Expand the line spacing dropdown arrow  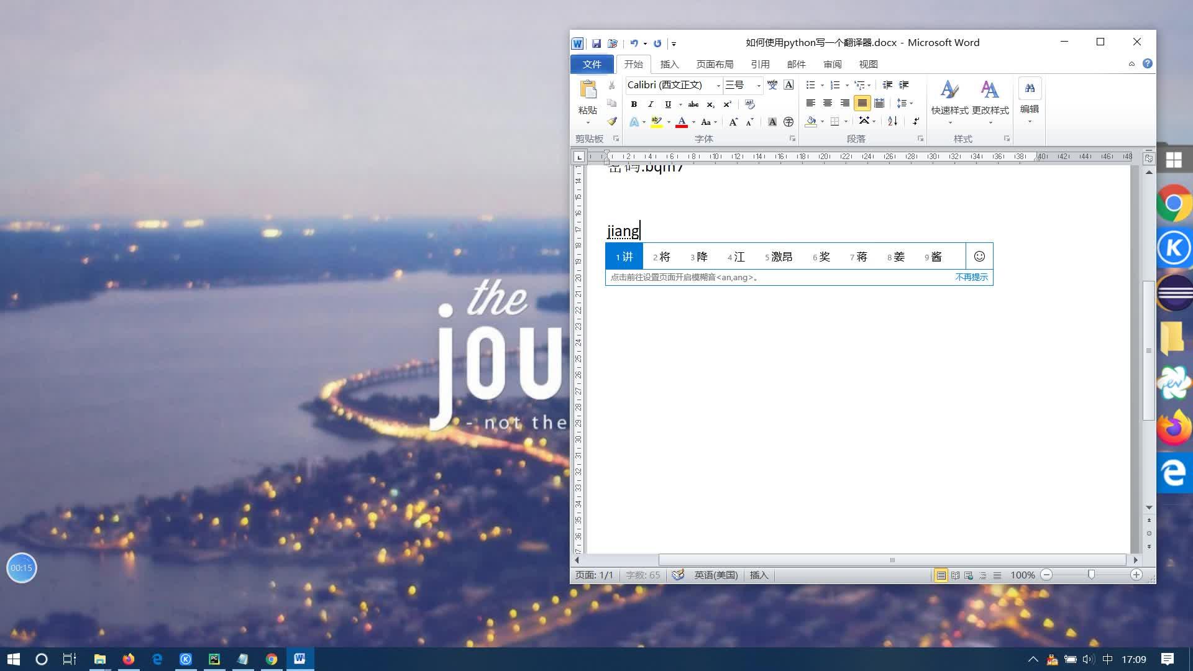tap(912, 103)
